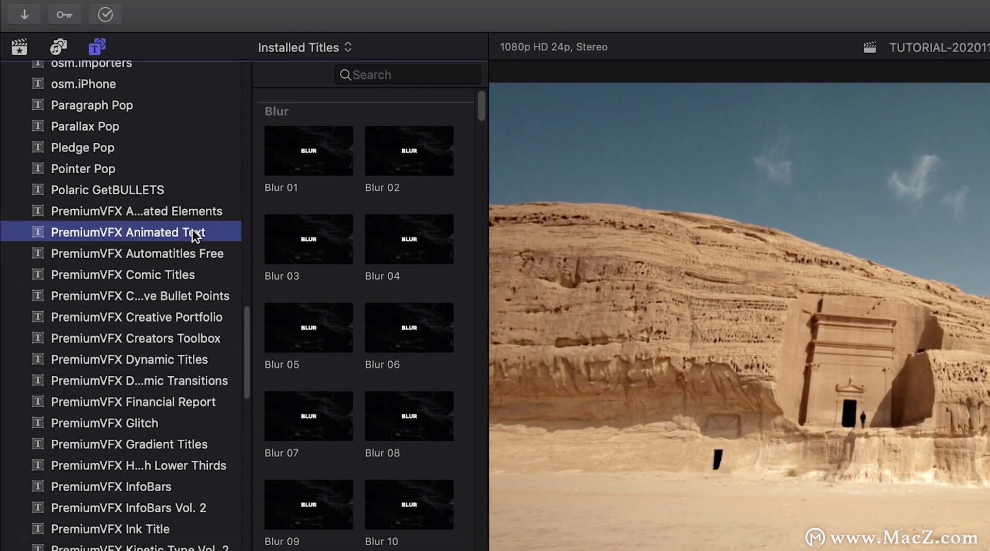This screenshot has height=551, width=990.
Task: Open the Keyword editor key button
Action: coord(64,14)
